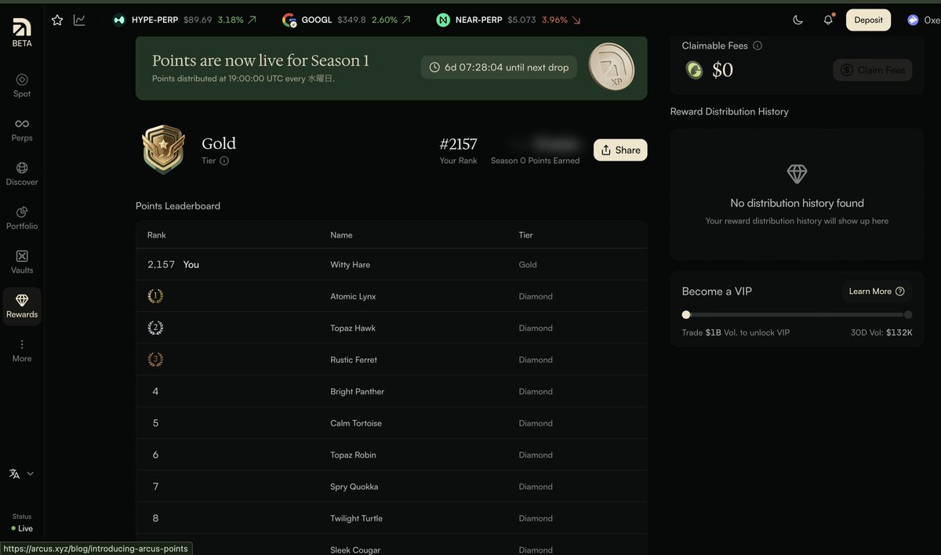Open the Spot trading page in sidebar

[22, 85]
